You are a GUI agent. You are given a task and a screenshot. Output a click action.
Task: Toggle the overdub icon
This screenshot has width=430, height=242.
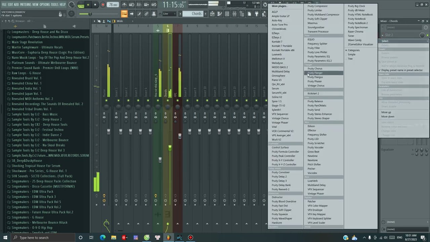point(146,5)
